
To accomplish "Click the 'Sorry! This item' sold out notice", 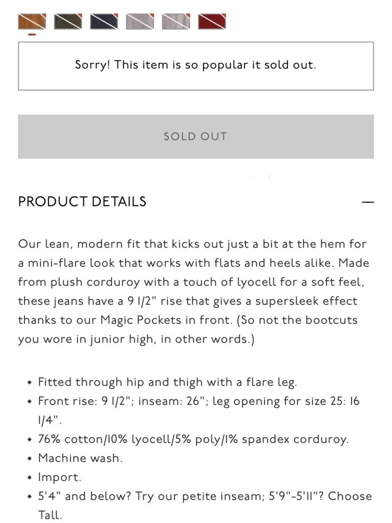I will (x=196, y=66).
